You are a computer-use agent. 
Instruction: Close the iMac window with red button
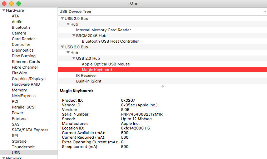pyautogui.click(x=4, y=4)
